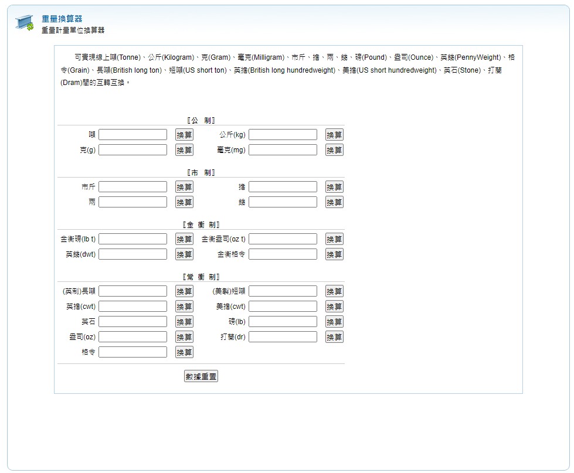Click 換算 button for 金衡磅(lb t)
Screen dimensions: 574x473
[184, 239]
